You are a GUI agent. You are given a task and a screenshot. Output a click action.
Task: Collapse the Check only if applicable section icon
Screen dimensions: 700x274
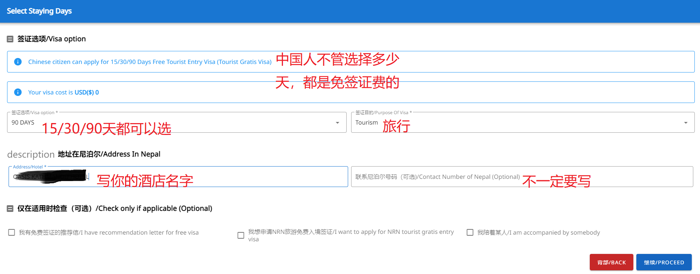click(x=10, y=209)
